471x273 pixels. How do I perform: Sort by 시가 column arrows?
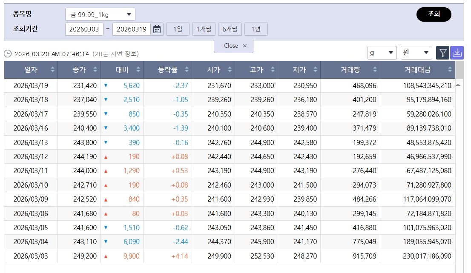coord(230,70)
